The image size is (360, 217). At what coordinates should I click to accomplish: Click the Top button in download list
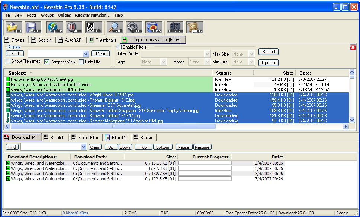pos(143,147)
